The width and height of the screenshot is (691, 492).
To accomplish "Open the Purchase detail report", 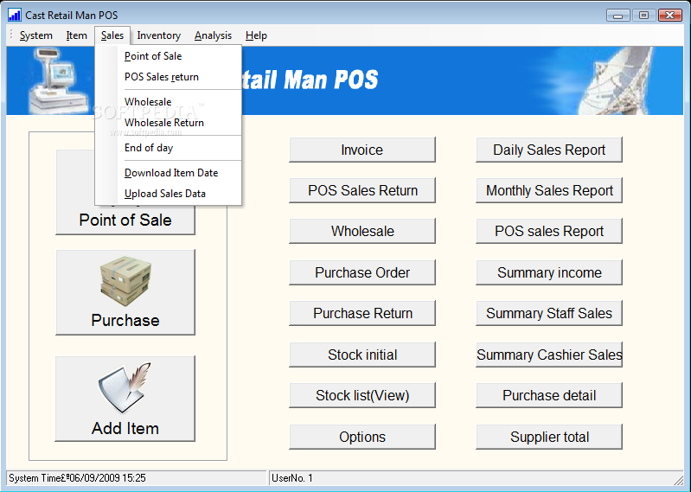I will (x=549, y=395).
